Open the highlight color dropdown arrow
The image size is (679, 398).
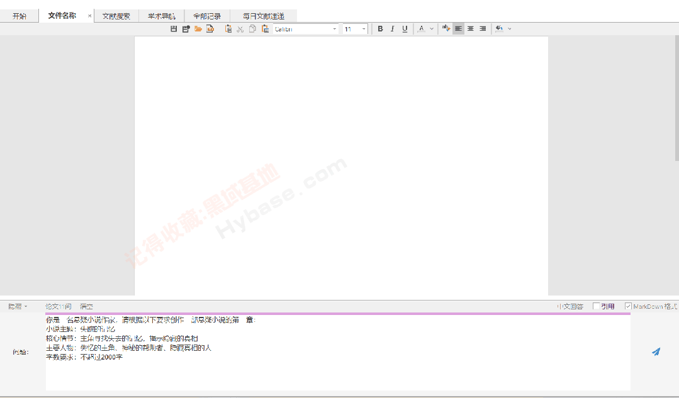pos(509,28)
